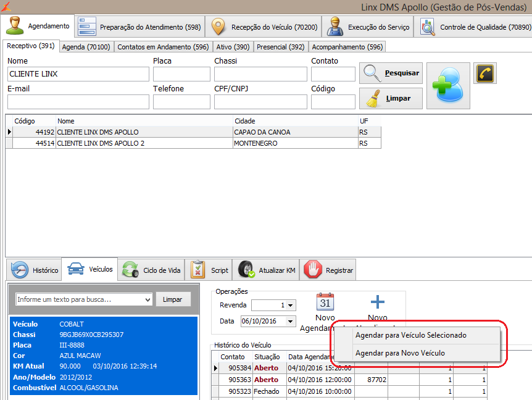The width and height of the screenshot is (532, 400).
Task: Click the Código search input field
Action: click(333, 102)
